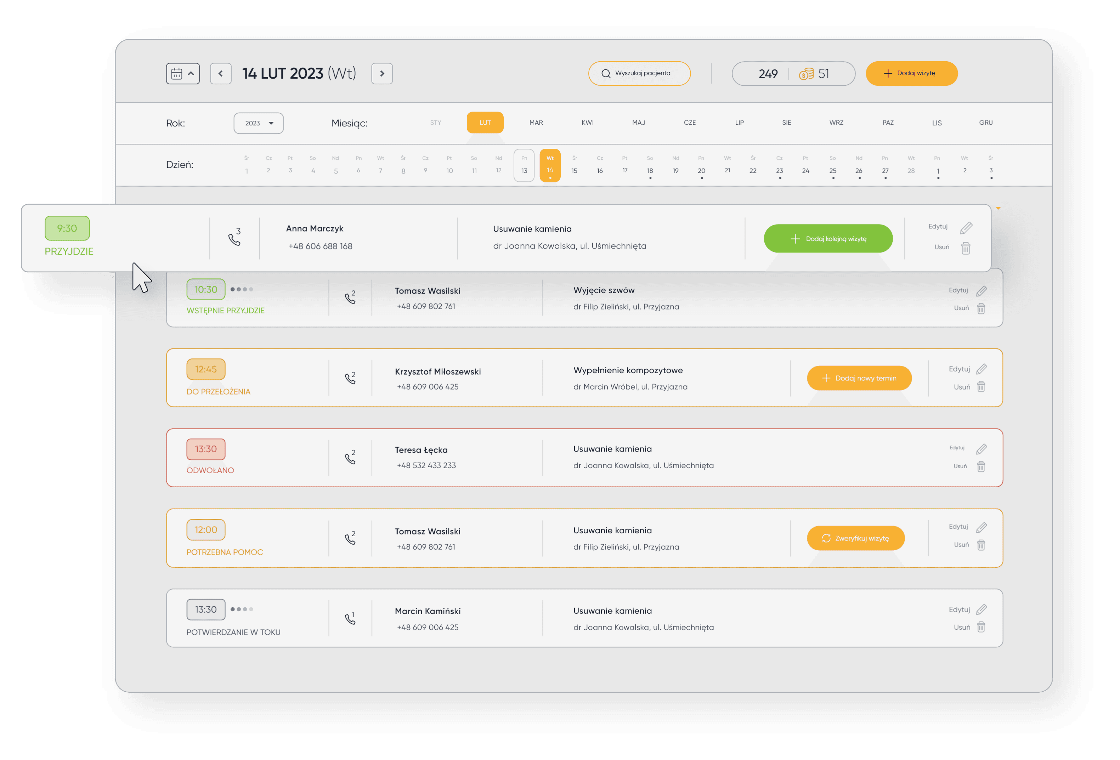This screenshot has height=760, width=1120.
Task: Click the Zweryfikuj wizytę button
Action: [x=855, y=538]
